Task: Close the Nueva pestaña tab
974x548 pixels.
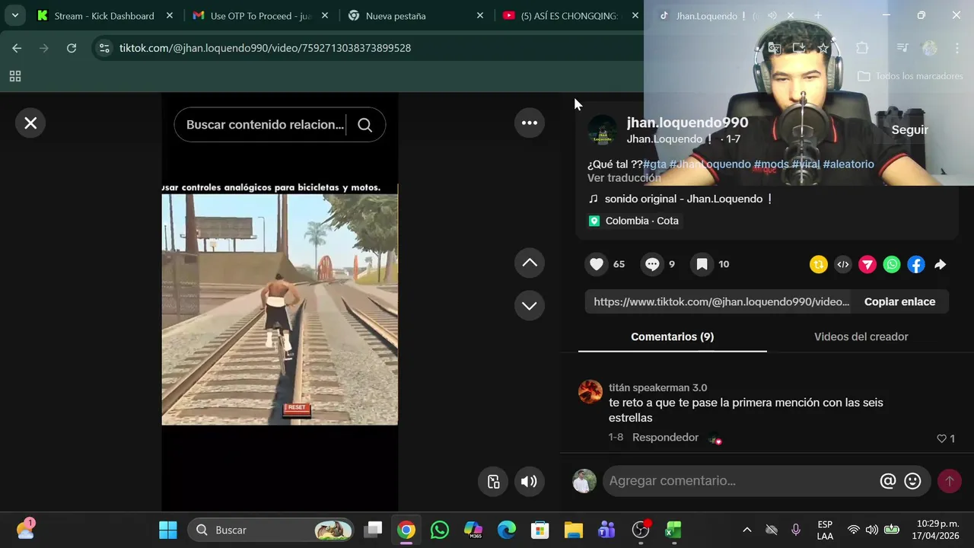Action: click(479, 15)
